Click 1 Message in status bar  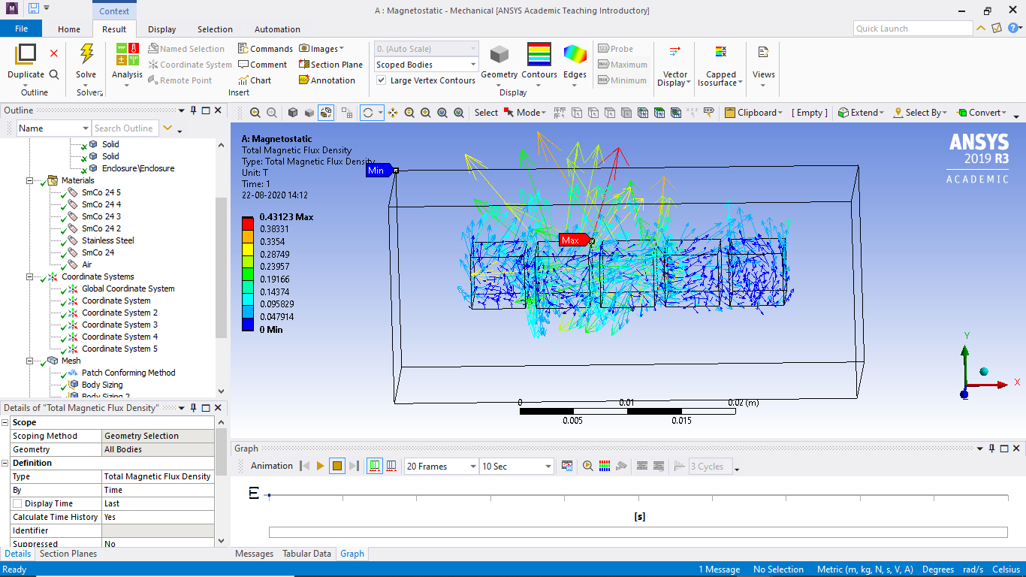[719, 569]
